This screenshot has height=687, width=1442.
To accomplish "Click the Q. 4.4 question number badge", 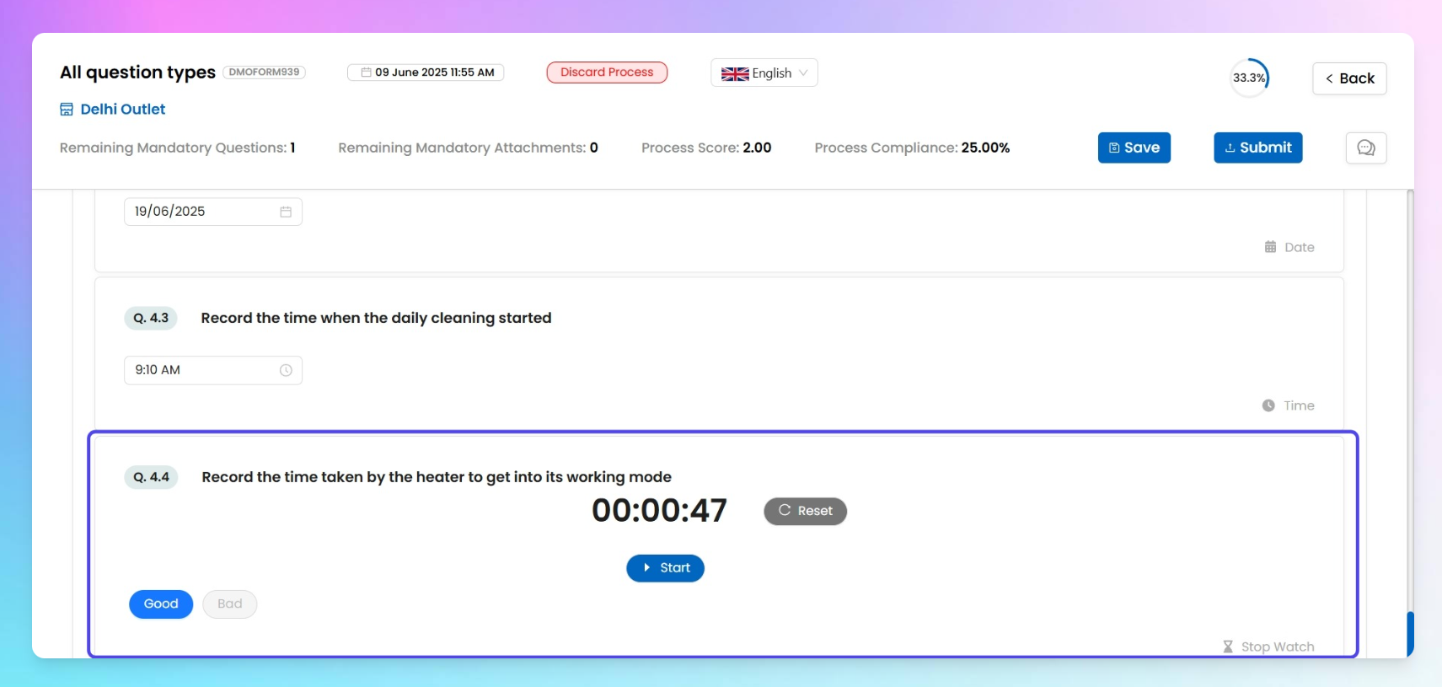I will click(151, 477).
